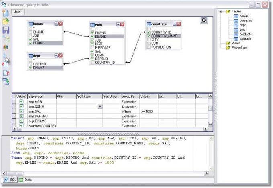This screenshot has width=273, height=188.
Task: Click the Where group-by cell for emp.SAL
Action: 130,111
